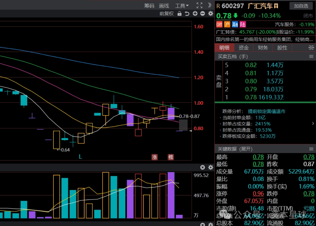Screen dimensions: 316x226
Task: Click the 涨 marker on the chart
Action: tap(155, 157)
